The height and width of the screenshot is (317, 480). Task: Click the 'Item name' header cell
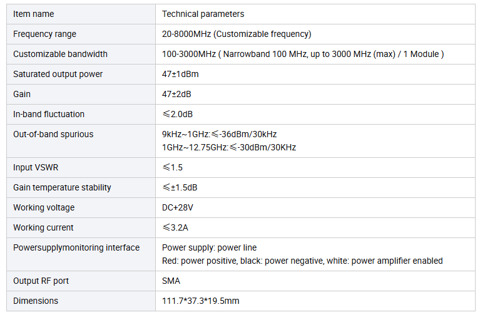(x=81, y=14)
